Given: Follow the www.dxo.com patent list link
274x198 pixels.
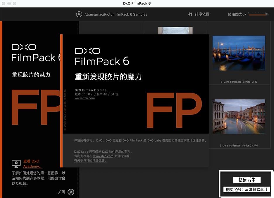Looking at the screenshot, I should [x=103, y=156].
